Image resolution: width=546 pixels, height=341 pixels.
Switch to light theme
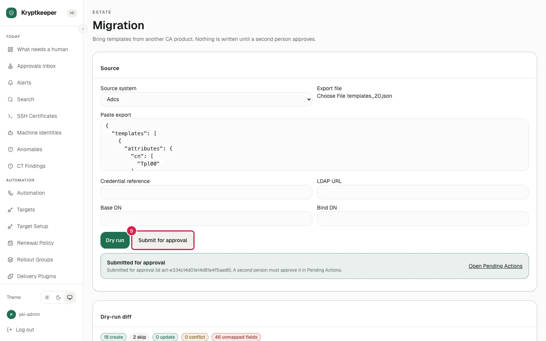coord(47,297)
